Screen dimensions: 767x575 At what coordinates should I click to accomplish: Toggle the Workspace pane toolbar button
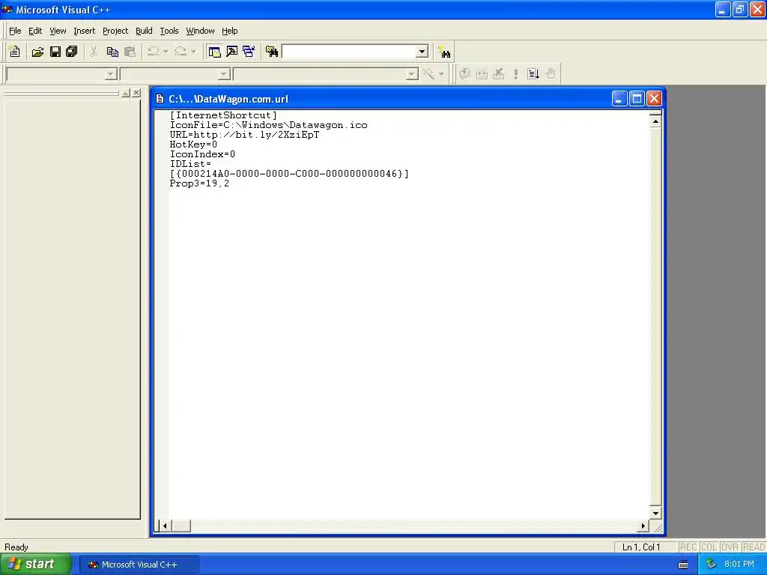214,52
